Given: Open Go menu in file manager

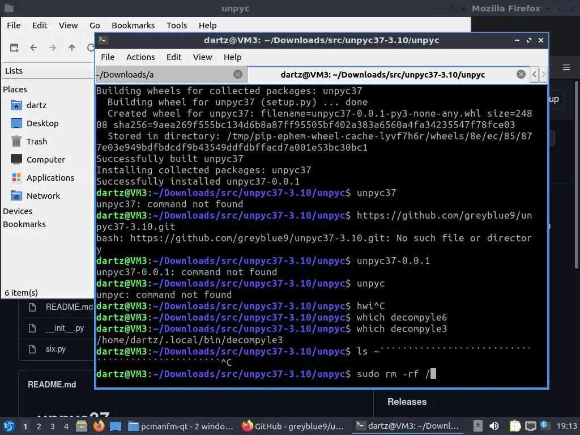Looking at the screenshot, I should click(95, 25).
